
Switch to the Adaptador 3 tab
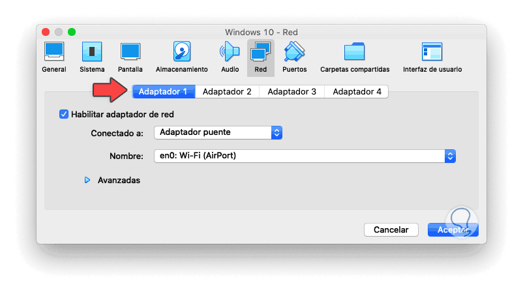292,92
